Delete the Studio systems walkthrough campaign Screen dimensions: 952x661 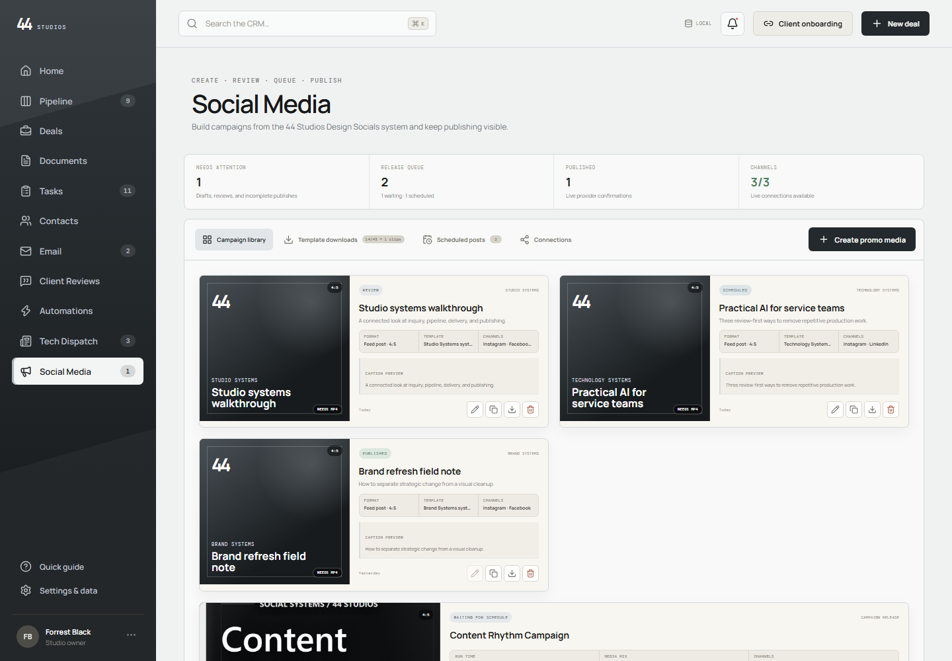[x=531, y=410]
